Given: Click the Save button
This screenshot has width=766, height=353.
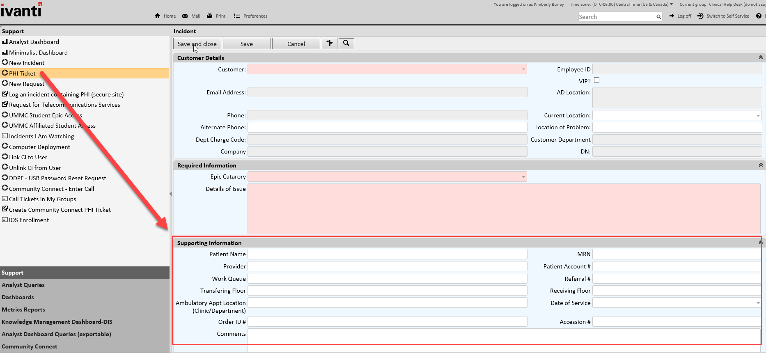Looking at the screenshot, I should coord(247,44).
